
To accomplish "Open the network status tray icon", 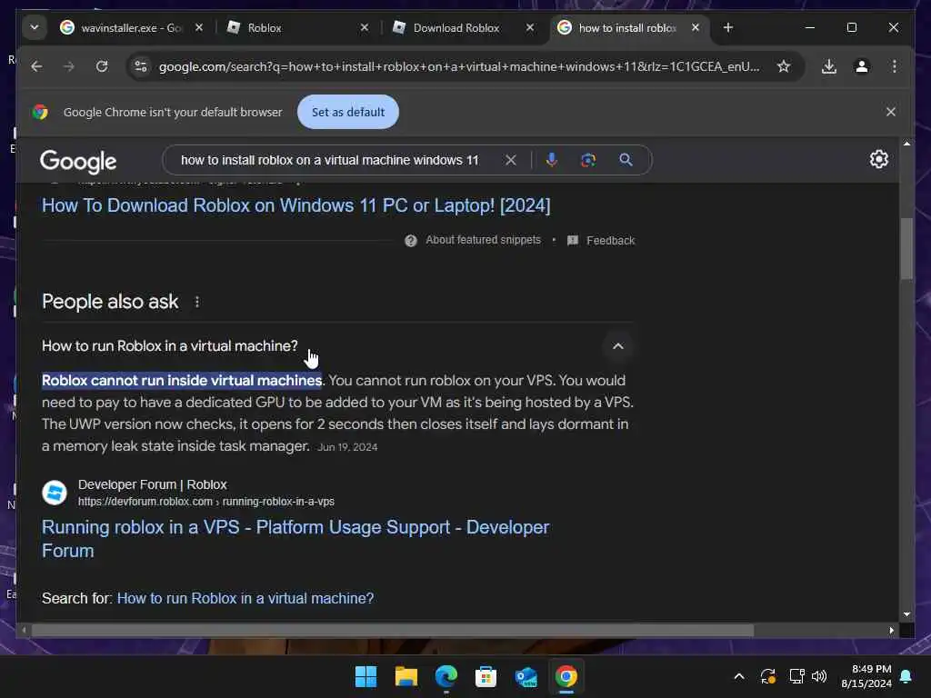I will pyautogui.click(x=796, y=676).
